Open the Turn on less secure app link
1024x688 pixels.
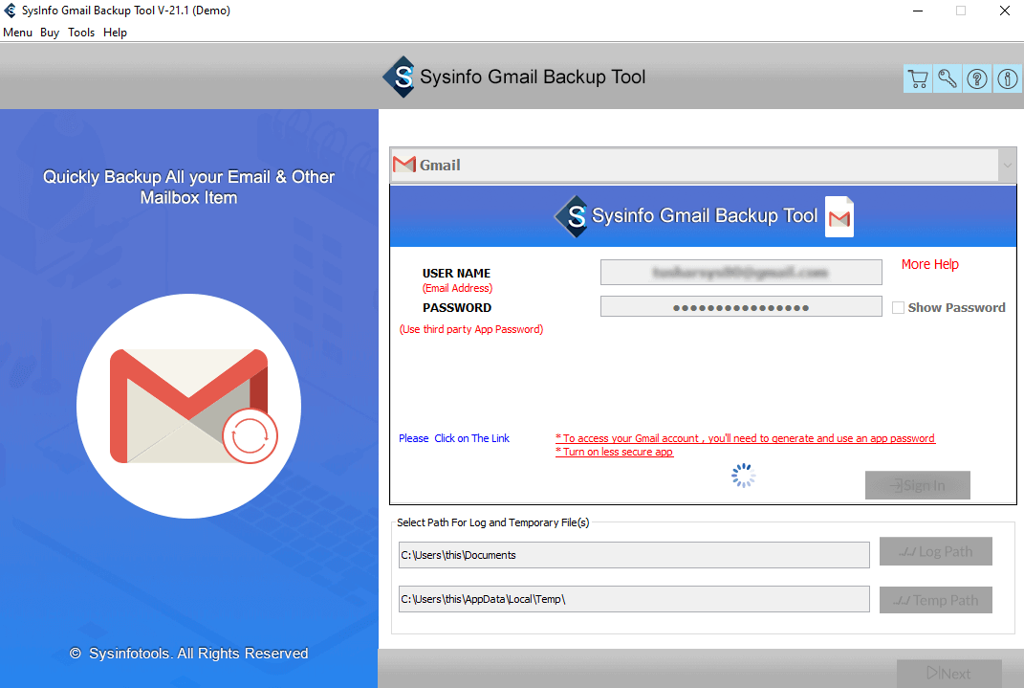click(x=614, y=453)
